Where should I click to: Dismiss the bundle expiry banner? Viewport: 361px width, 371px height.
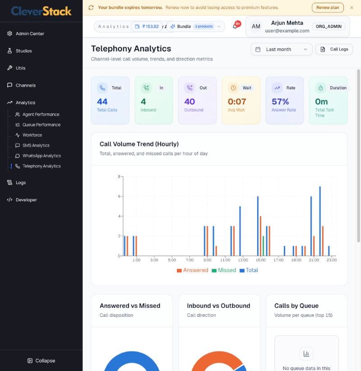[x=352, y=8]
